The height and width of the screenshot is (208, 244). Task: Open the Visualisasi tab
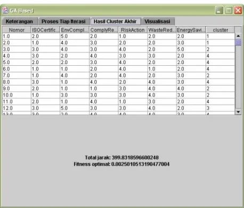tap(158, 21)
